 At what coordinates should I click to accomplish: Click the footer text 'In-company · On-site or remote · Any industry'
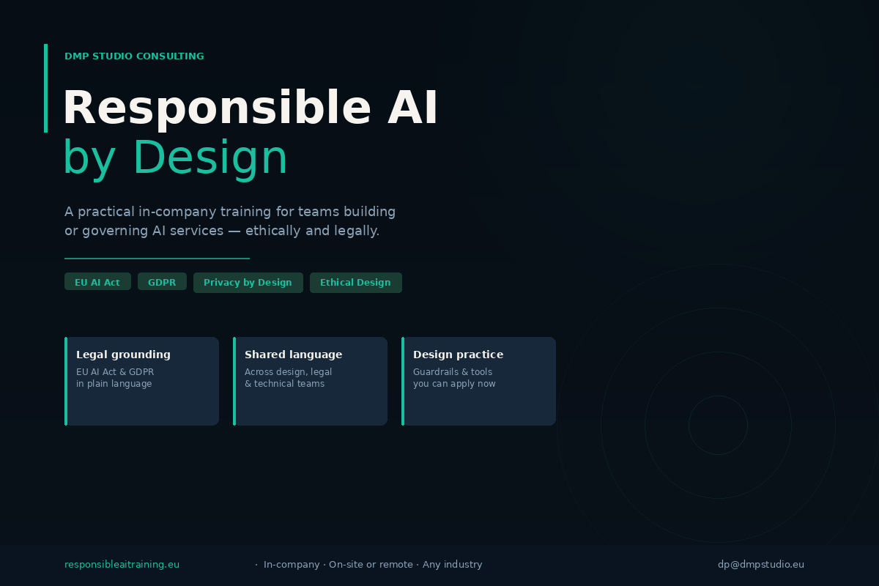373,565
